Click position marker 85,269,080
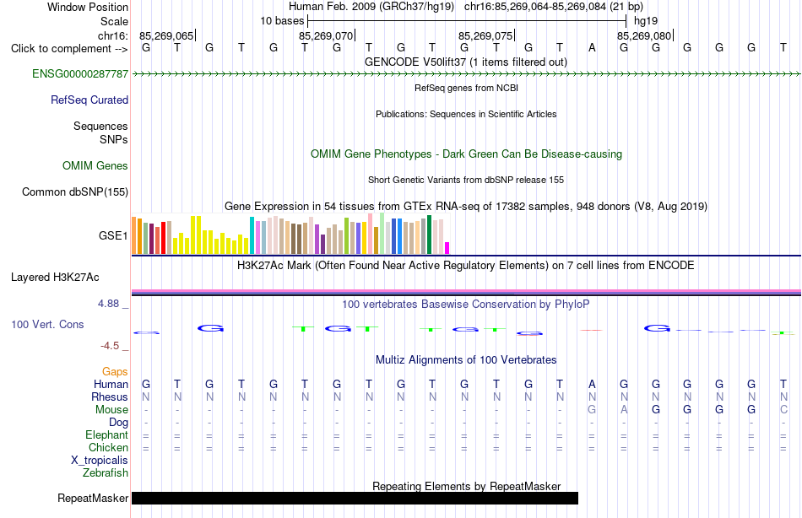Viewport: 802px width, 518px height. click(644, 35)
